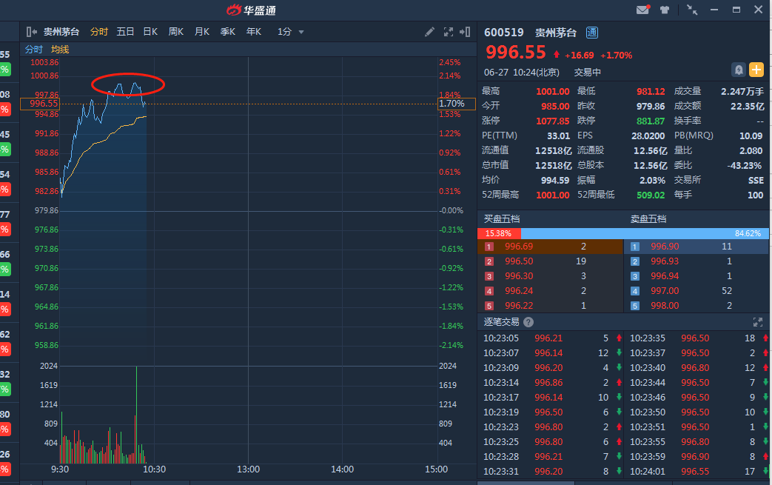Add stock to watchlist plus button
Viewport: 772px width, 485px height.
(x=756, y=70)
